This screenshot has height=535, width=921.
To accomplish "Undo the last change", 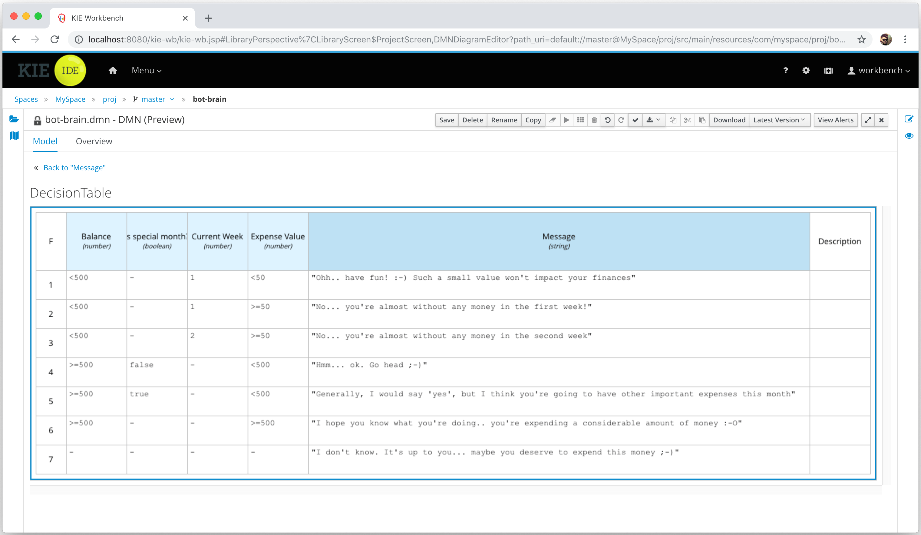I will pyautogui.click(x=607, y=120).
